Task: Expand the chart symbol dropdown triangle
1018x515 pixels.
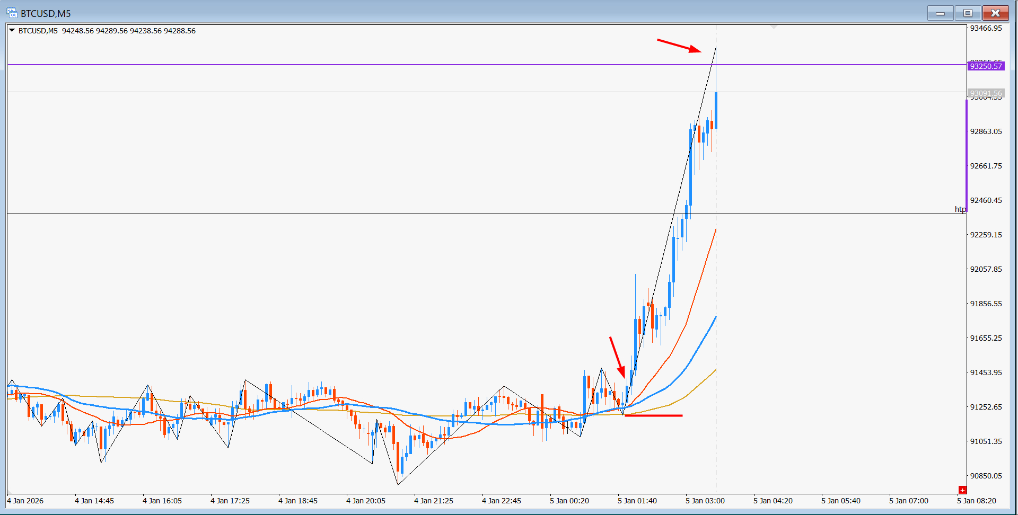Action: pos(12,31)
